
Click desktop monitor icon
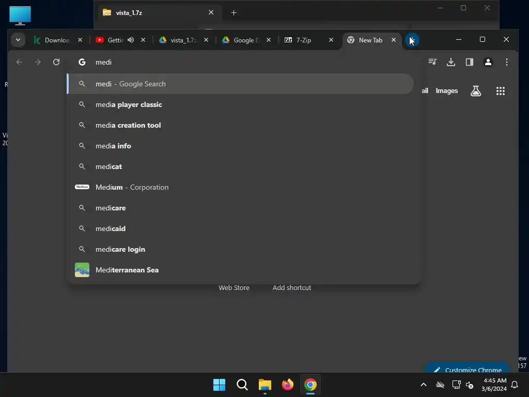[x=20, y=16]
